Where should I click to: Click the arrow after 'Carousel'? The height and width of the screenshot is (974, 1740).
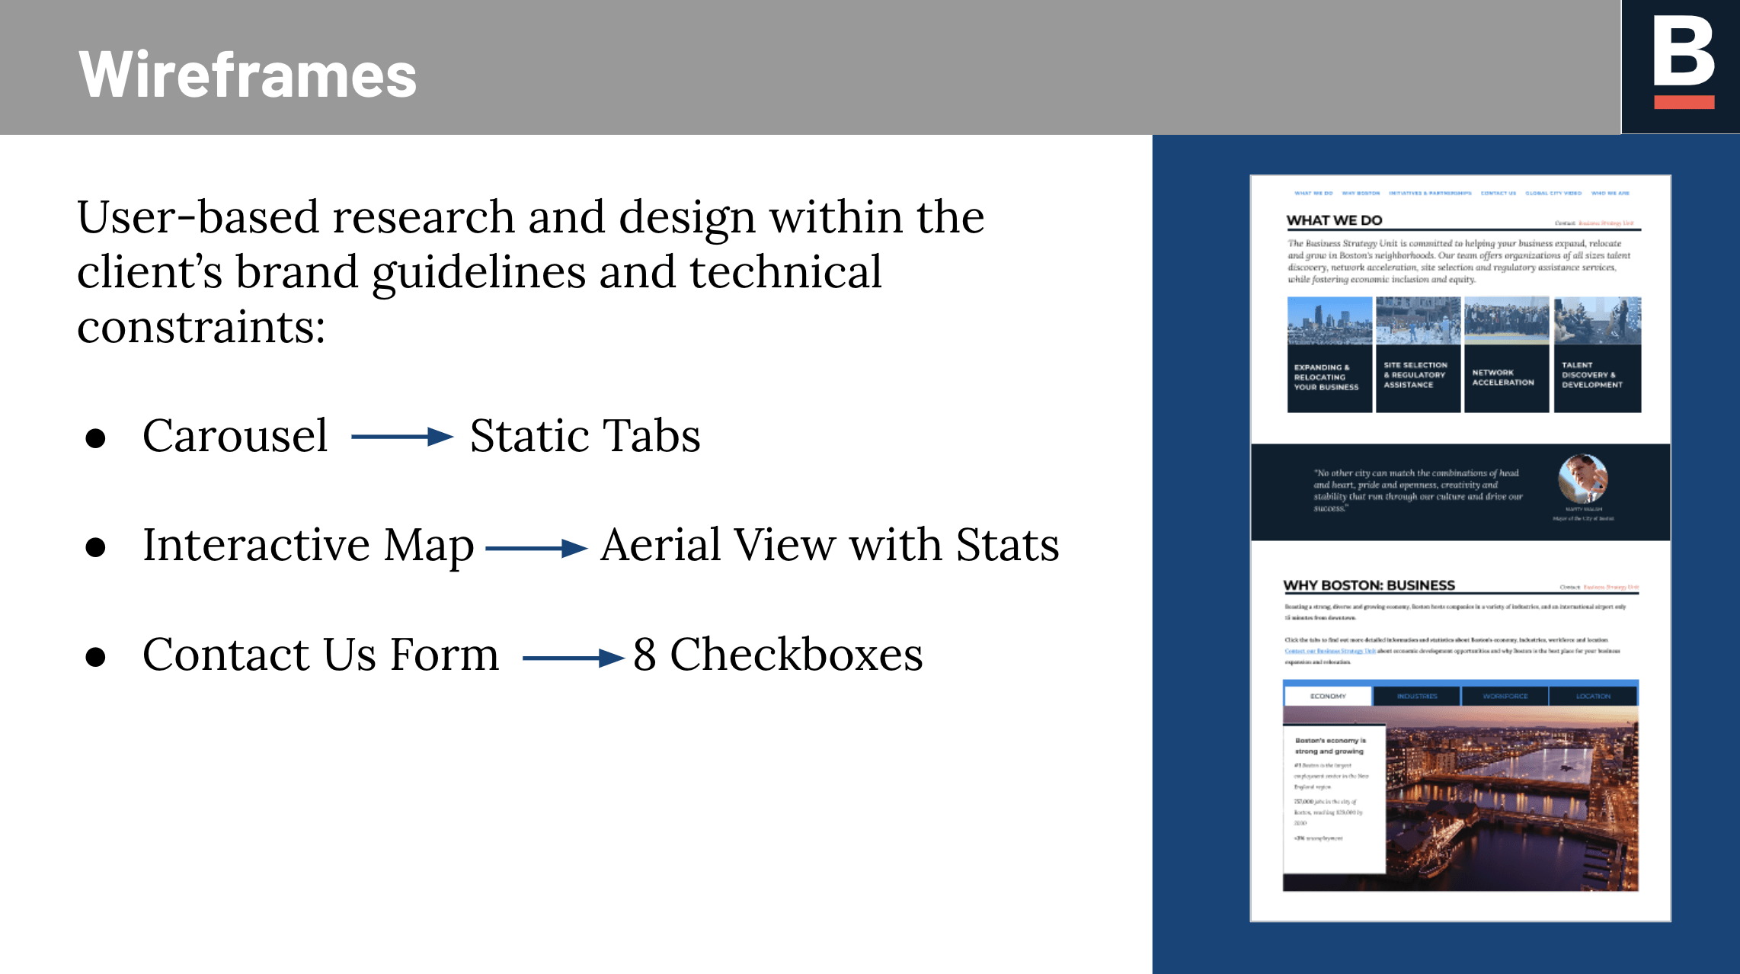(x=401, y=437)
